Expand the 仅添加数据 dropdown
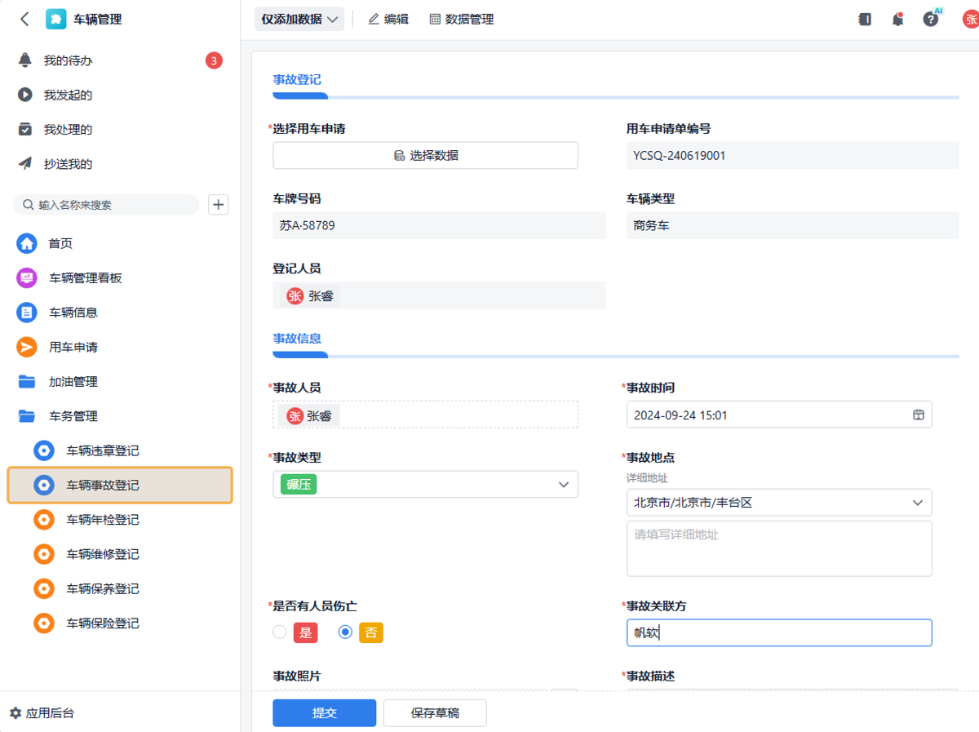Viewport: 979px width, 732px height. click(299, 20)
